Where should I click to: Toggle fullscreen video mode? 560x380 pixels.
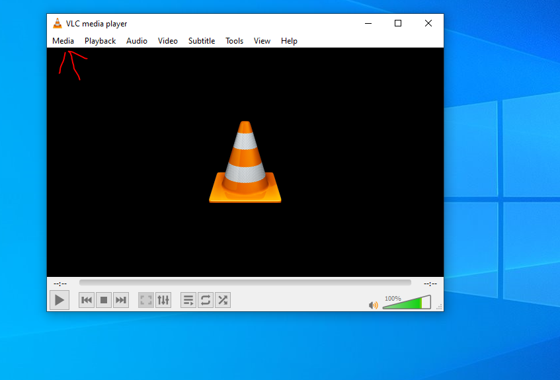point(146,300)
